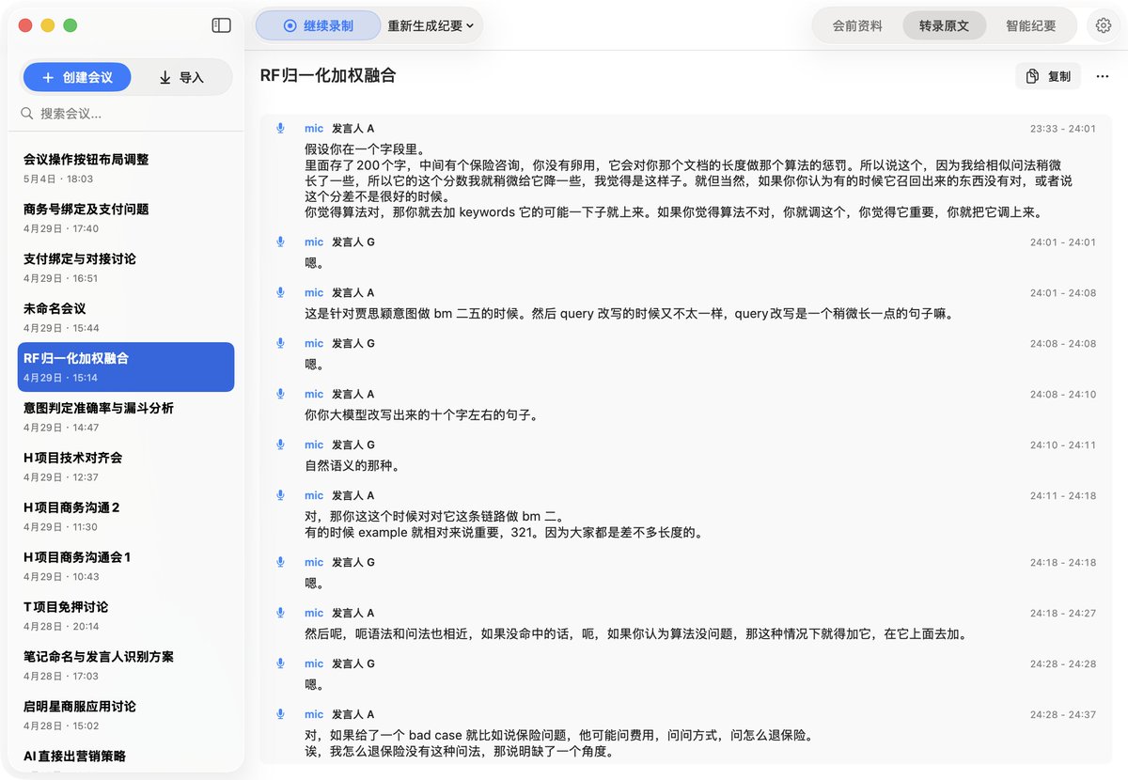
Task: Open meeting T项目免押讨论
Action: tap(126, 616)
